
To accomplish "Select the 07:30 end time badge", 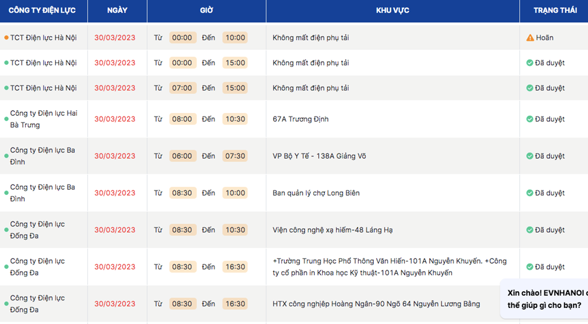I will coord(235,156).
